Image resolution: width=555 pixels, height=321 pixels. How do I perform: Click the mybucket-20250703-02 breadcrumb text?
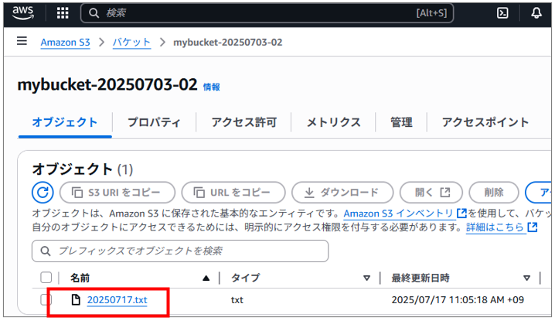[x=227, y=43]
